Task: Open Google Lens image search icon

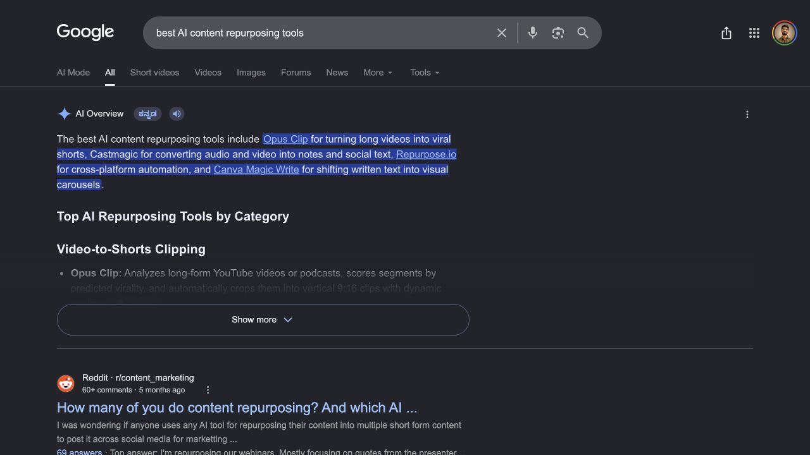Action: [x=558, y=33]
